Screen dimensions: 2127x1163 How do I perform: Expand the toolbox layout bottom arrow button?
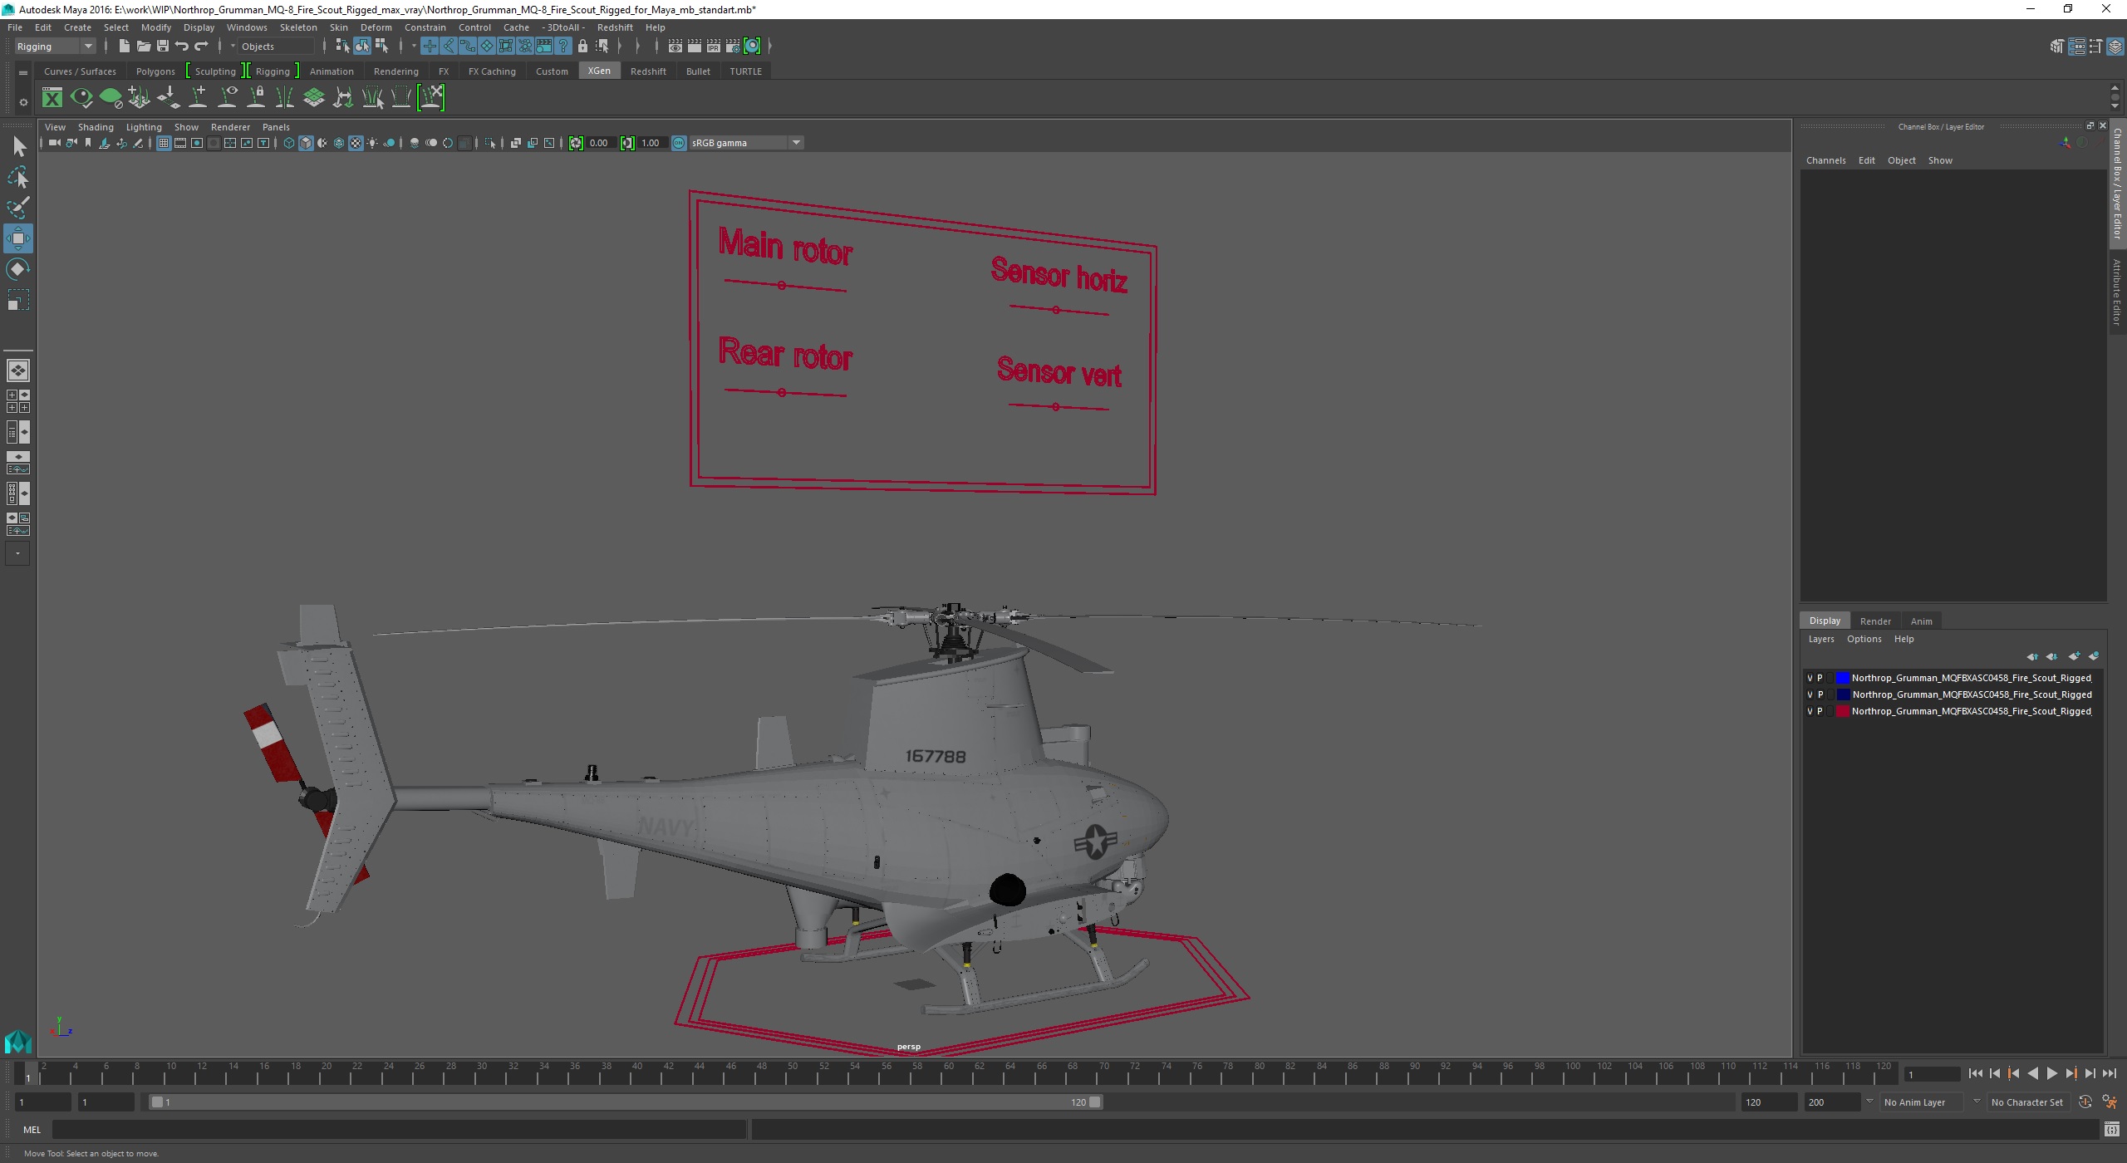[17, 553]
